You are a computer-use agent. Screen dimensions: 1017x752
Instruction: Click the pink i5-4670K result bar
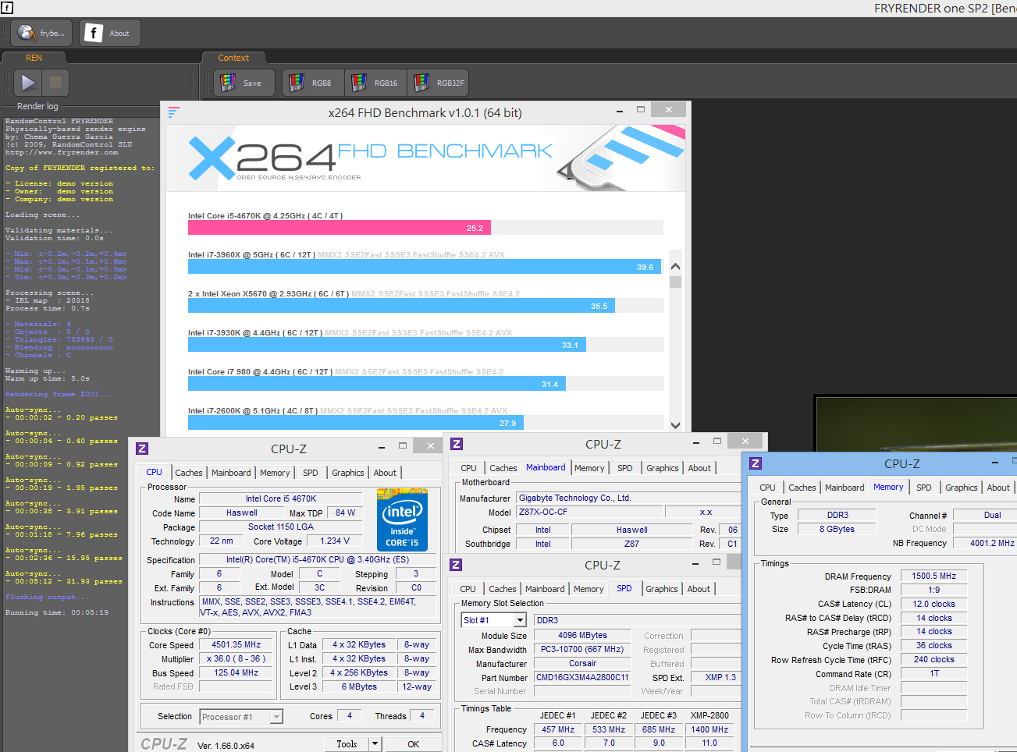[x=340, y=228]
